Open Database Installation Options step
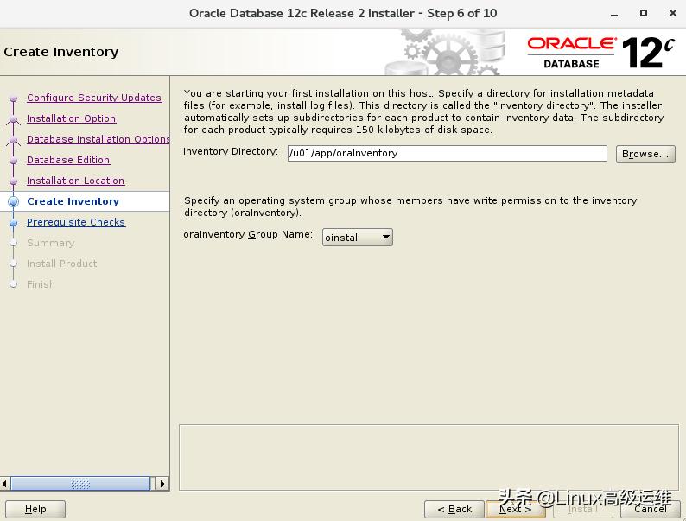Viewport: 686px width, 521px height. [98, 139]
